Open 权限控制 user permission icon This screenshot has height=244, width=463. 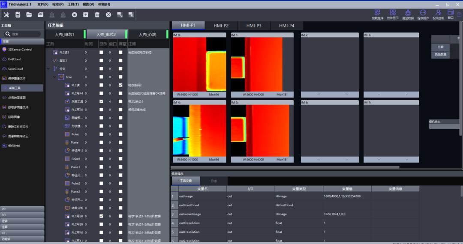tap(438, 15)
